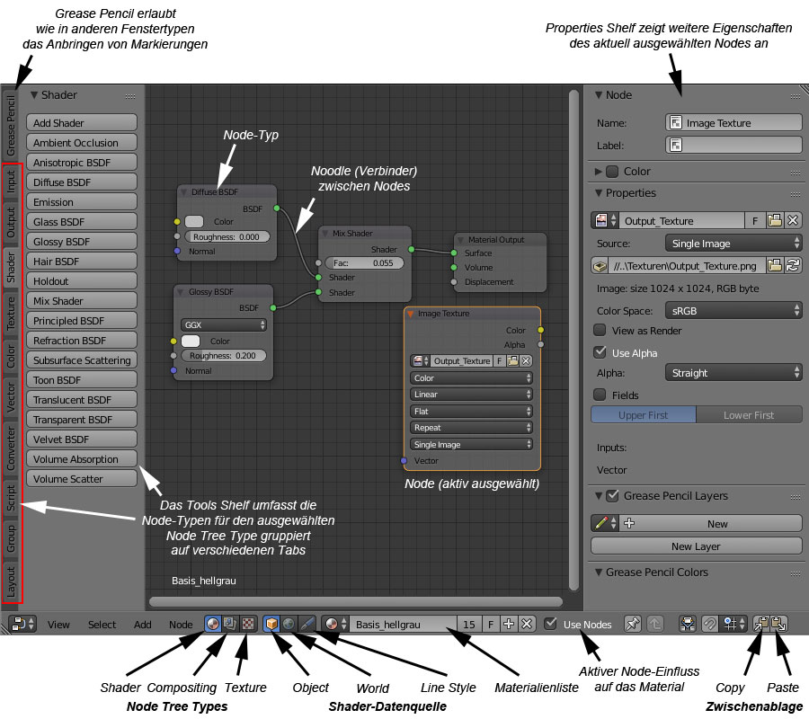Open the Alpha mode dropdown showing Straight
The width and height of the screenshot is (809, 719).
[x=733, y=372]
